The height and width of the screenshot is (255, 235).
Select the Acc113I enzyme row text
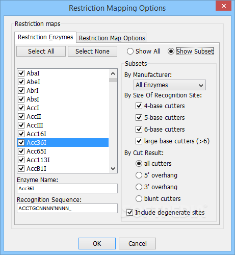coord(38,160)
